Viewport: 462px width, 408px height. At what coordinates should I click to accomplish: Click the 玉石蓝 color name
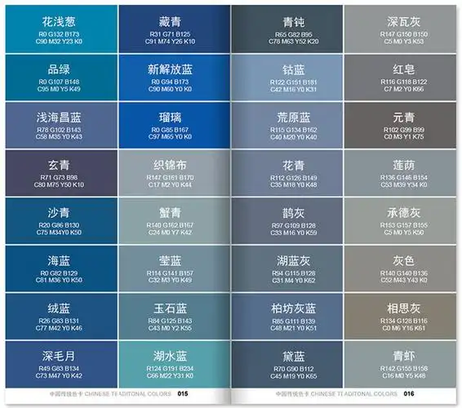(x=170, y=308)
